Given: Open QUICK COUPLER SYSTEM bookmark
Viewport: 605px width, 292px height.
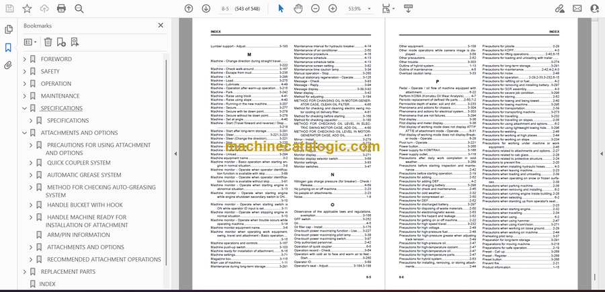Looking at the screenshot, I should 79,163.
